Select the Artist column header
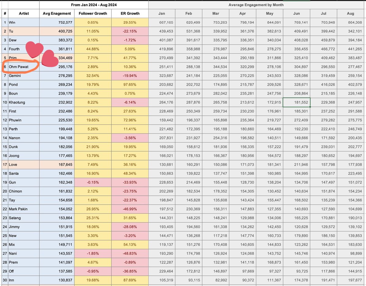This screenshot has height=286, width=366. 24,13
